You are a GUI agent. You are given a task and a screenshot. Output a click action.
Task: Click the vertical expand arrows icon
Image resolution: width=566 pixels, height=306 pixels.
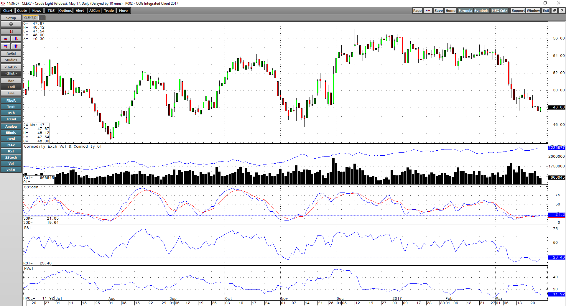point(16,39)
